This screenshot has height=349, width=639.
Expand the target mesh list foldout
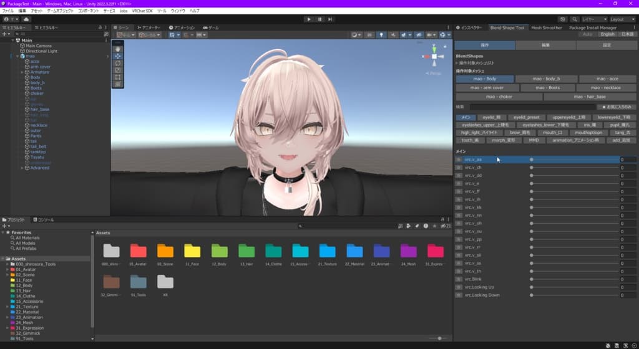(x=457, y=63)
